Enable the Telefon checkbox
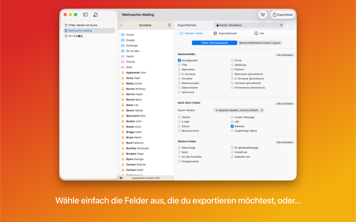356x222 pixels. 179,118
